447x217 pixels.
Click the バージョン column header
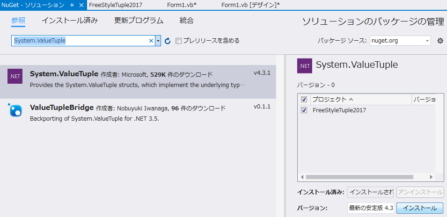424,100
